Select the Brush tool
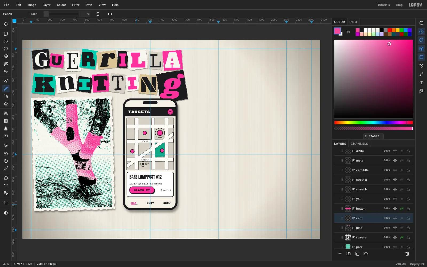The width and height of the screenshot is (427, 267). 6,81
